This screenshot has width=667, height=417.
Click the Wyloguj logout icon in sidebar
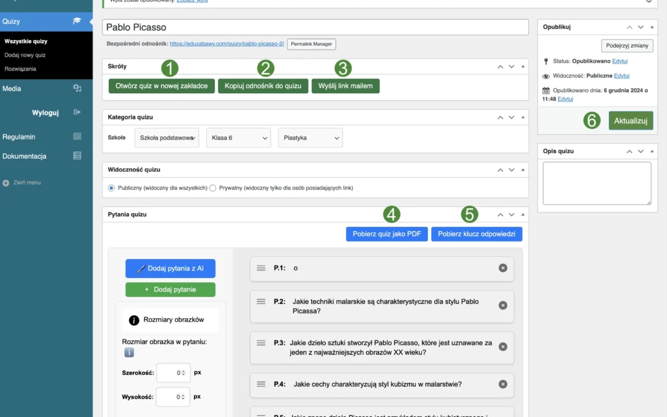pos(77,112)
